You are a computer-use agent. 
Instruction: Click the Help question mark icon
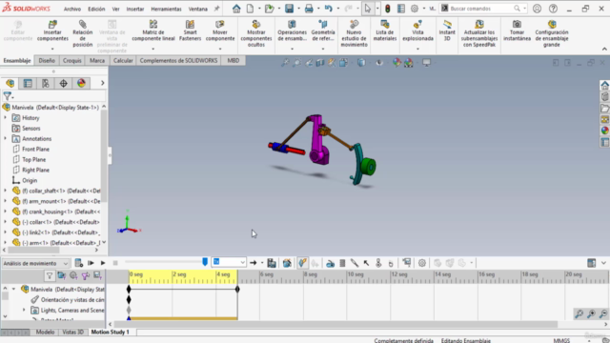(x=553, y=9)
